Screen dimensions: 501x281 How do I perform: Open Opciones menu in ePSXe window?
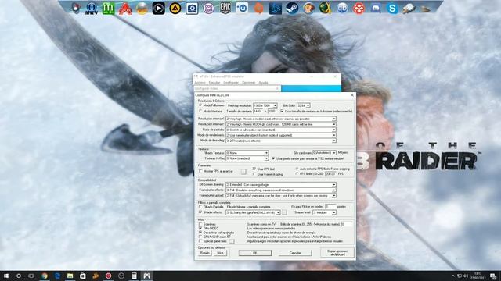click(249, 83)
